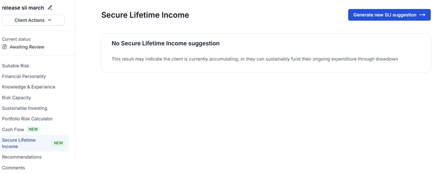Click the No Secure Lifetime Income suggestion card

(266, 53)
